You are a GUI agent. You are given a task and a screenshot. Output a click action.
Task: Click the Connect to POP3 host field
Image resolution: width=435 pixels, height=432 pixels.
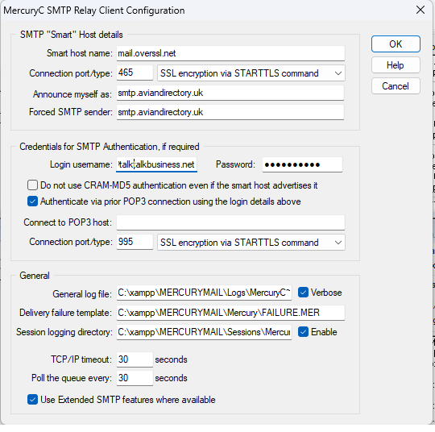click(230, 222)
